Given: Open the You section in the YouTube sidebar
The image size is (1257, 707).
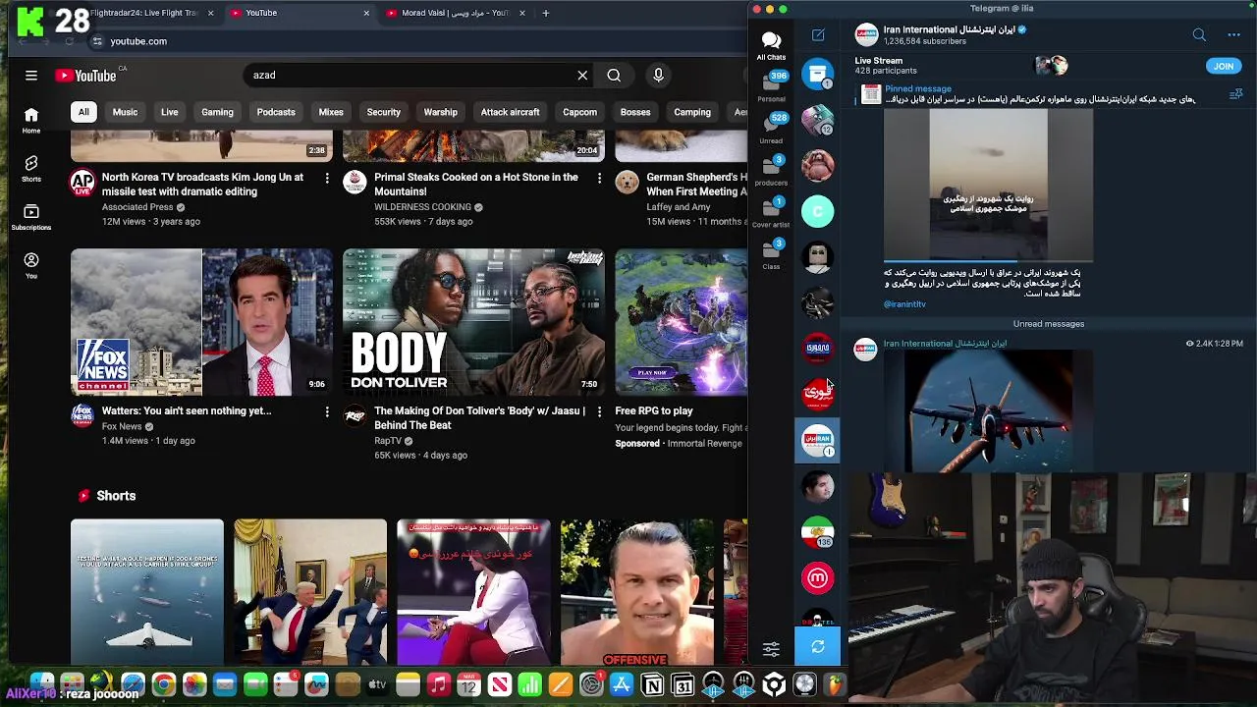Looking at the screenshot, I should [31, 265].
